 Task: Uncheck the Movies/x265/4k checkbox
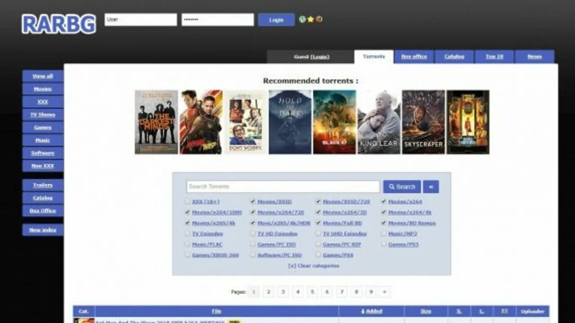(187, 223)
